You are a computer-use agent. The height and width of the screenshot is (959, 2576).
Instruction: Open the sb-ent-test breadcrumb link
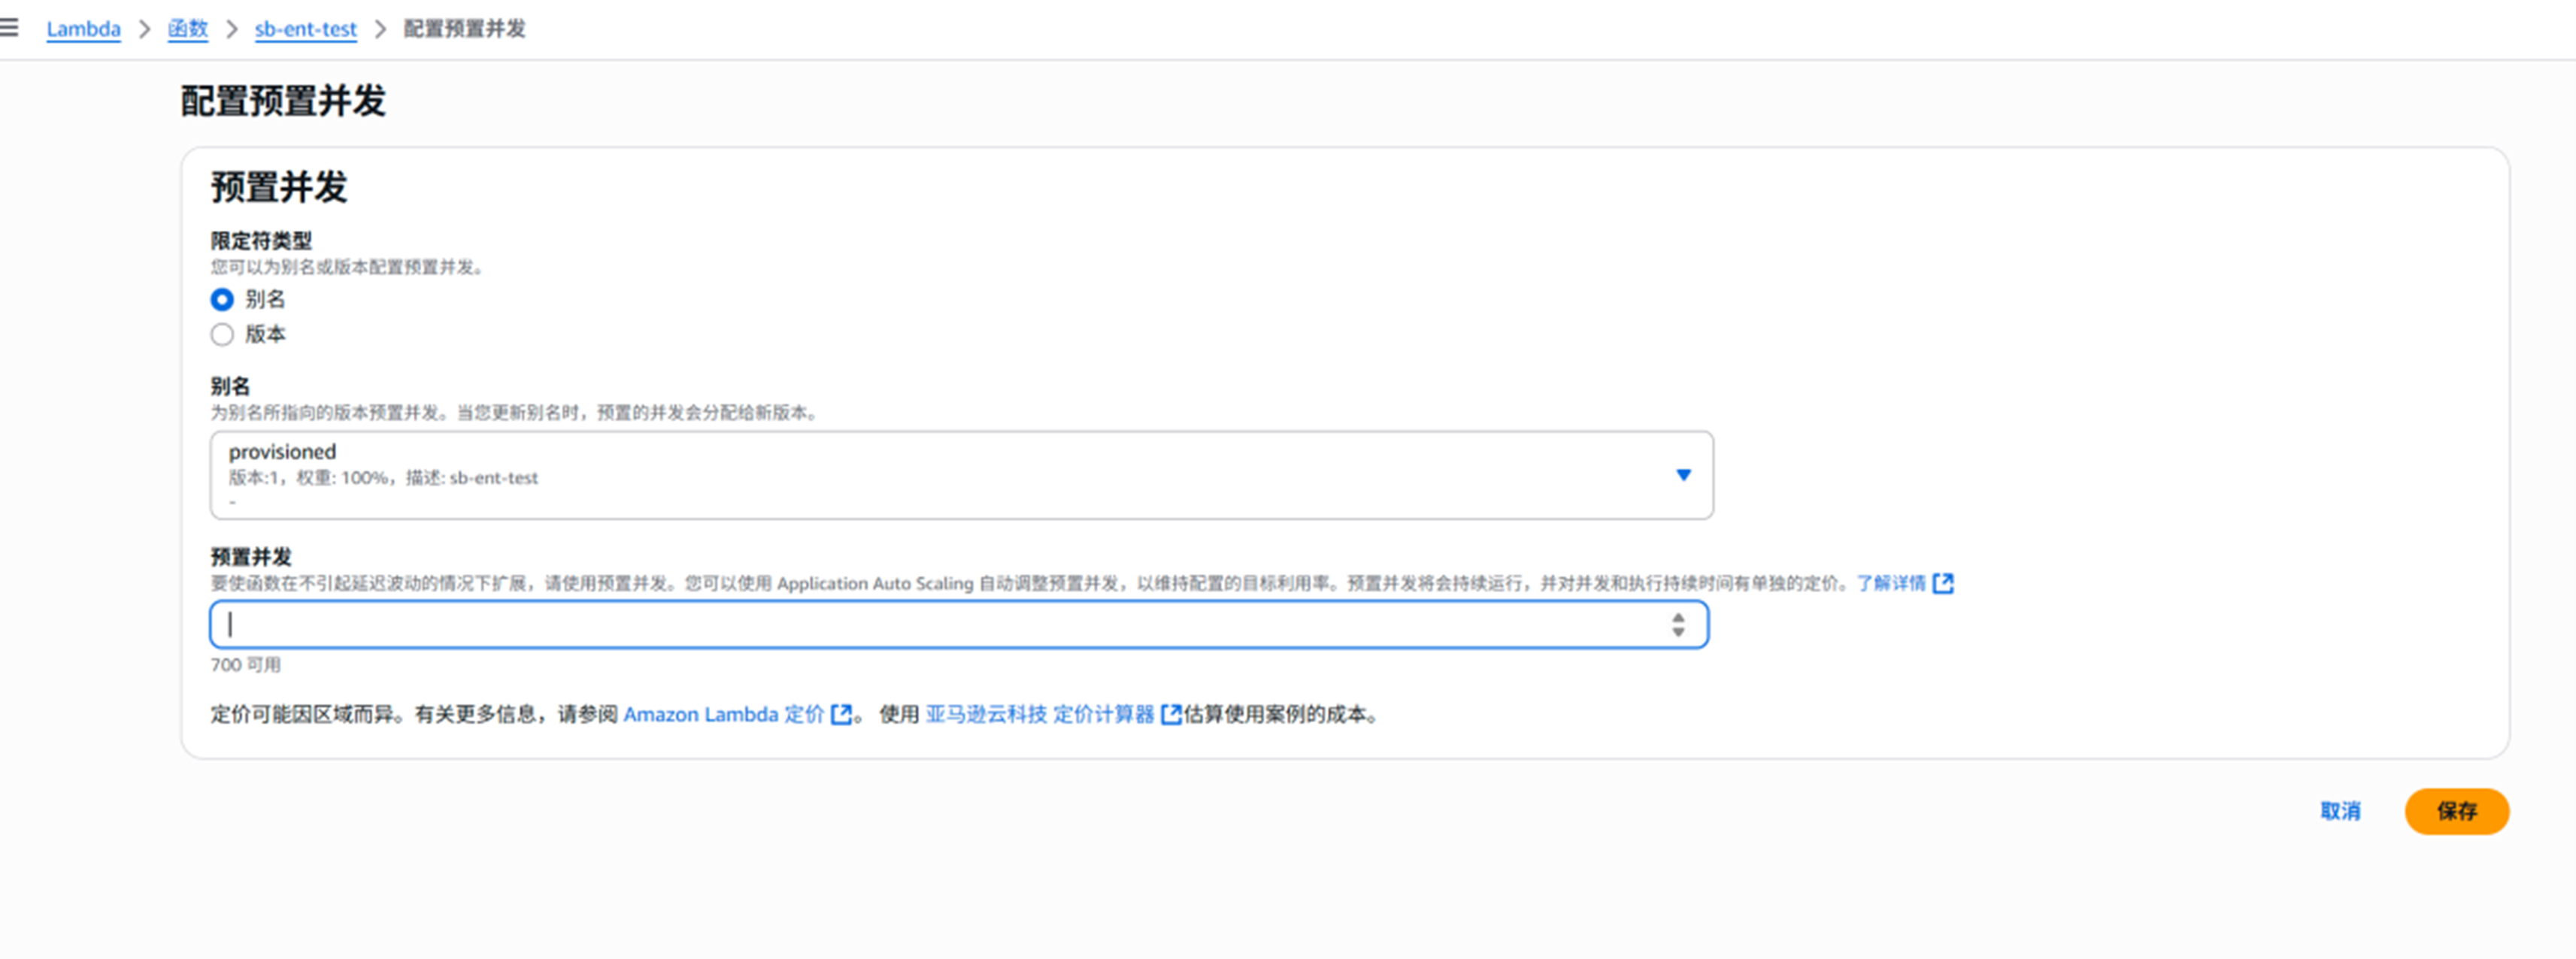305,29
